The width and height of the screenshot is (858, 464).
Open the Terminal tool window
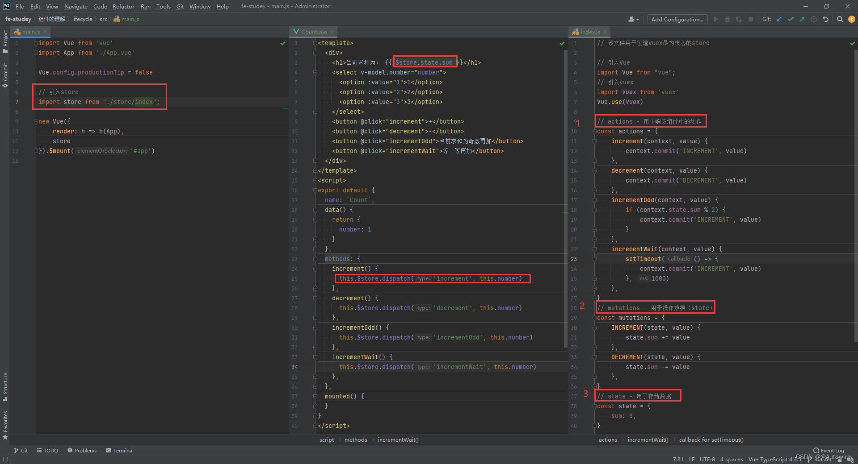tap(120, 451)
